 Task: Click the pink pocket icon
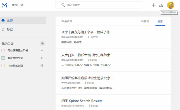click(3, 50)
